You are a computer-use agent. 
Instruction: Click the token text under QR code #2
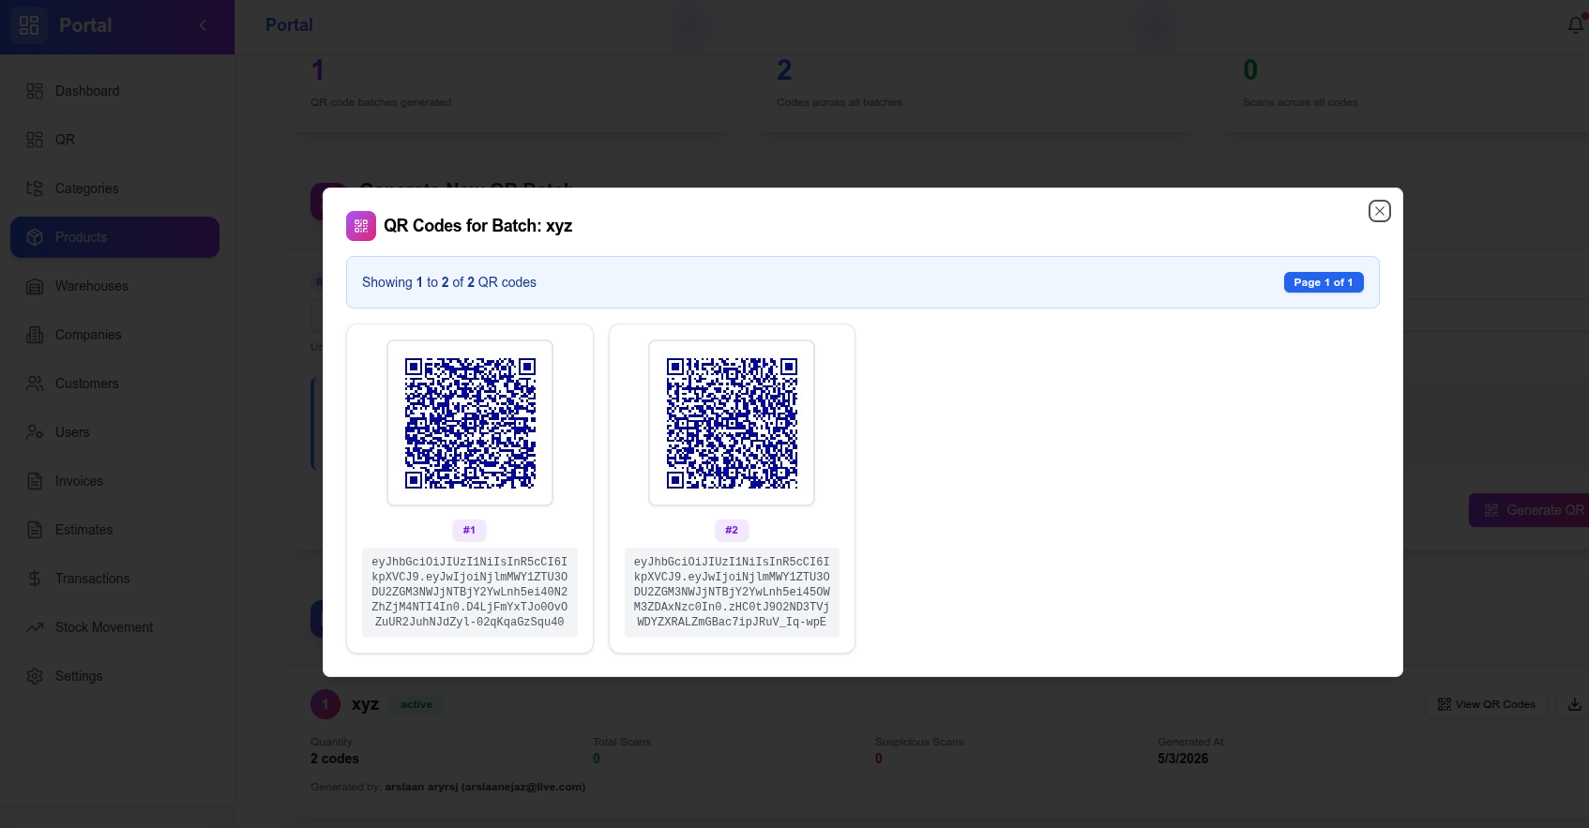point(732,592)
